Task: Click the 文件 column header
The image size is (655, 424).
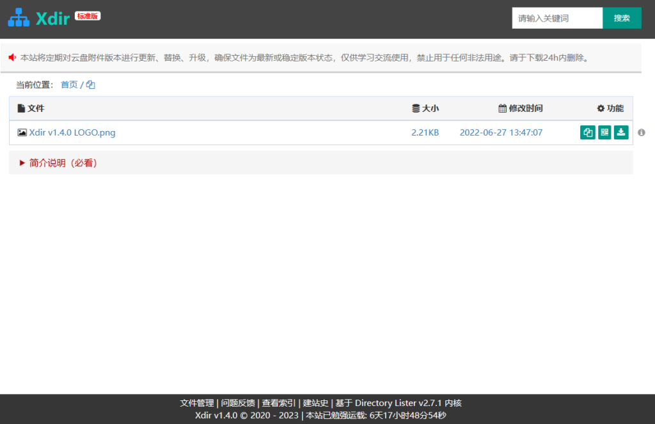Action: coord(31,109)
